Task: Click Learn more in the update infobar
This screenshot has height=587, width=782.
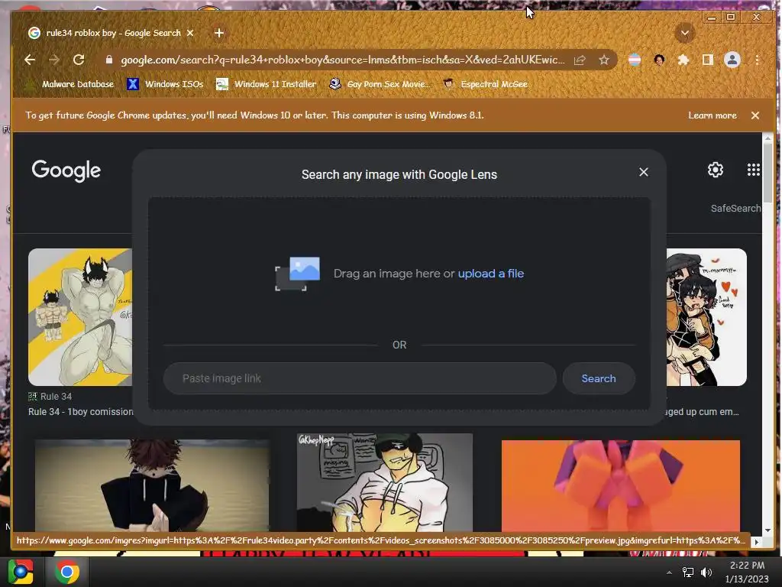Action: [713, 115]
